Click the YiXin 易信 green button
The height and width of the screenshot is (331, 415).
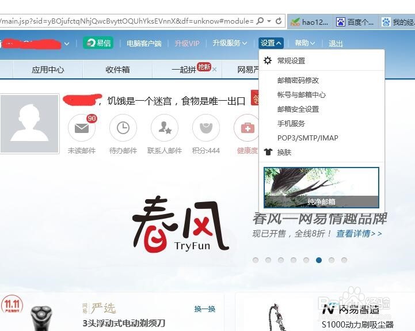pyautogui.click(x=98, y=43)
